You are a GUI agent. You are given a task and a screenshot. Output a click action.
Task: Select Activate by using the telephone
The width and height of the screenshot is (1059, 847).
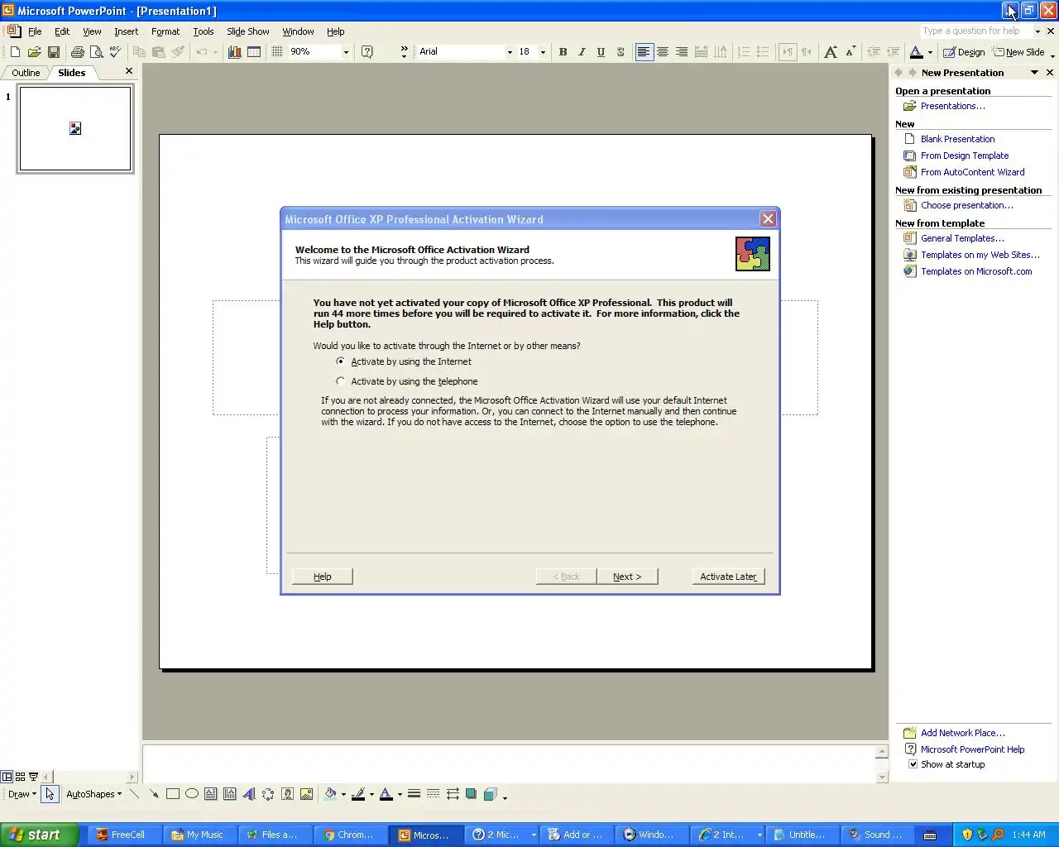point(407,381)
